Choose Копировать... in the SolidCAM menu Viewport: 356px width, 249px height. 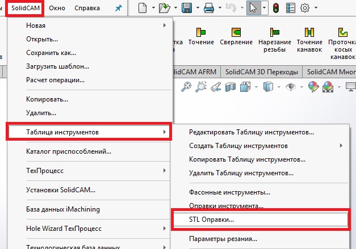[x=89, y=99]
